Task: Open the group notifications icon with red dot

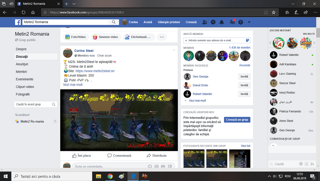Action: point(232,22)
